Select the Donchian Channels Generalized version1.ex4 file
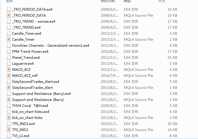This screenshot has height=139, width=198. [51, 45]
